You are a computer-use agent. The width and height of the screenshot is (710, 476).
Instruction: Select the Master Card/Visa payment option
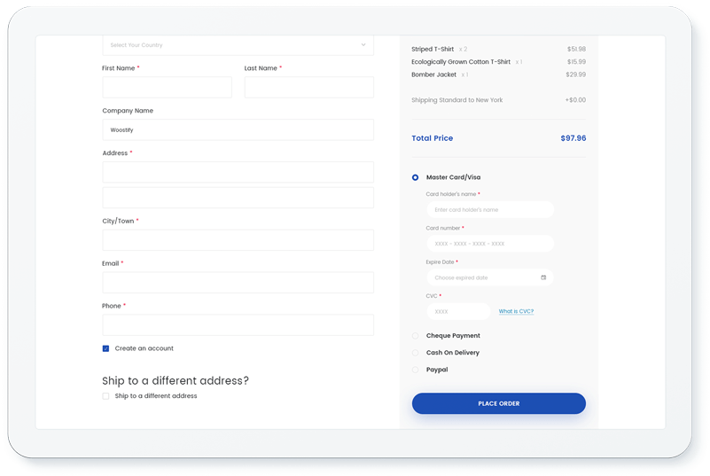click(415, 177)
